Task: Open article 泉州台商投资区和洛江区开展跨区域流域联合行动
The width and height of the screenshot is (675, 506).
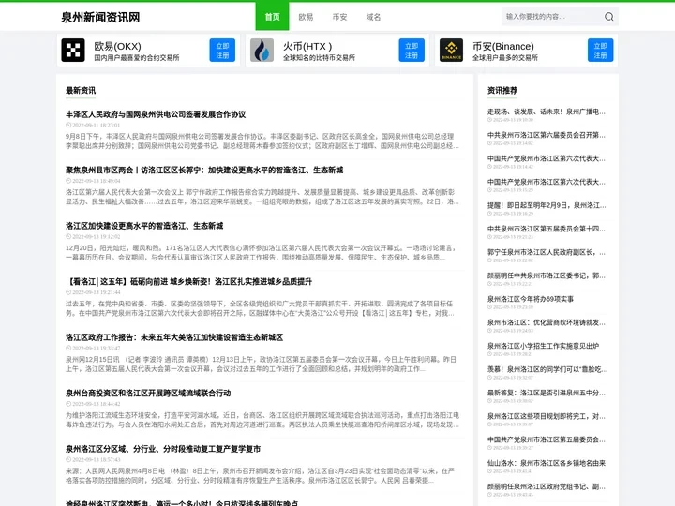Action: click(148, 394)
